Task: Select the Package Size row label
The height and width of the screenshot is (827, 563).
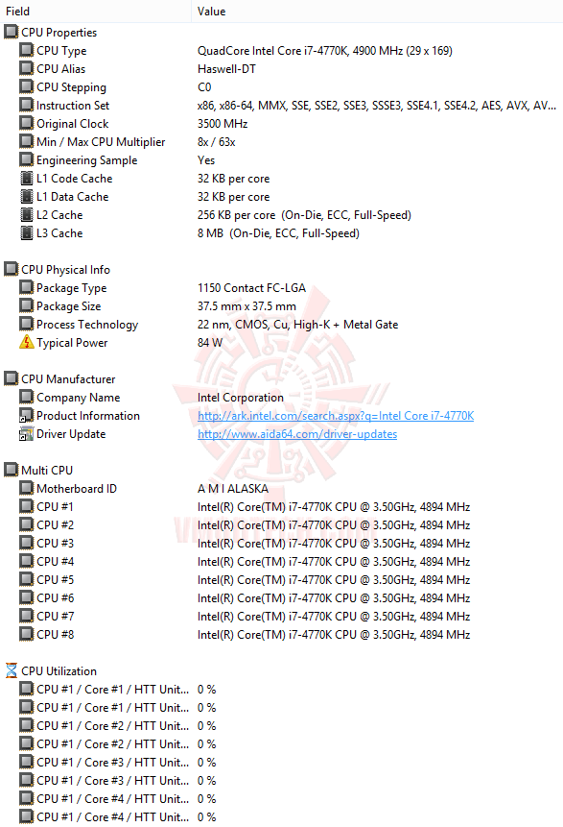Action: (x=68, y=306)
